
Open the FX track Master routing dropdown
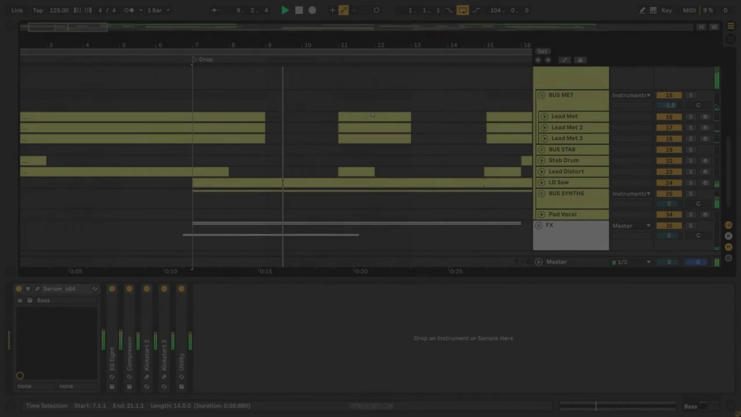(x=631, y=226)
